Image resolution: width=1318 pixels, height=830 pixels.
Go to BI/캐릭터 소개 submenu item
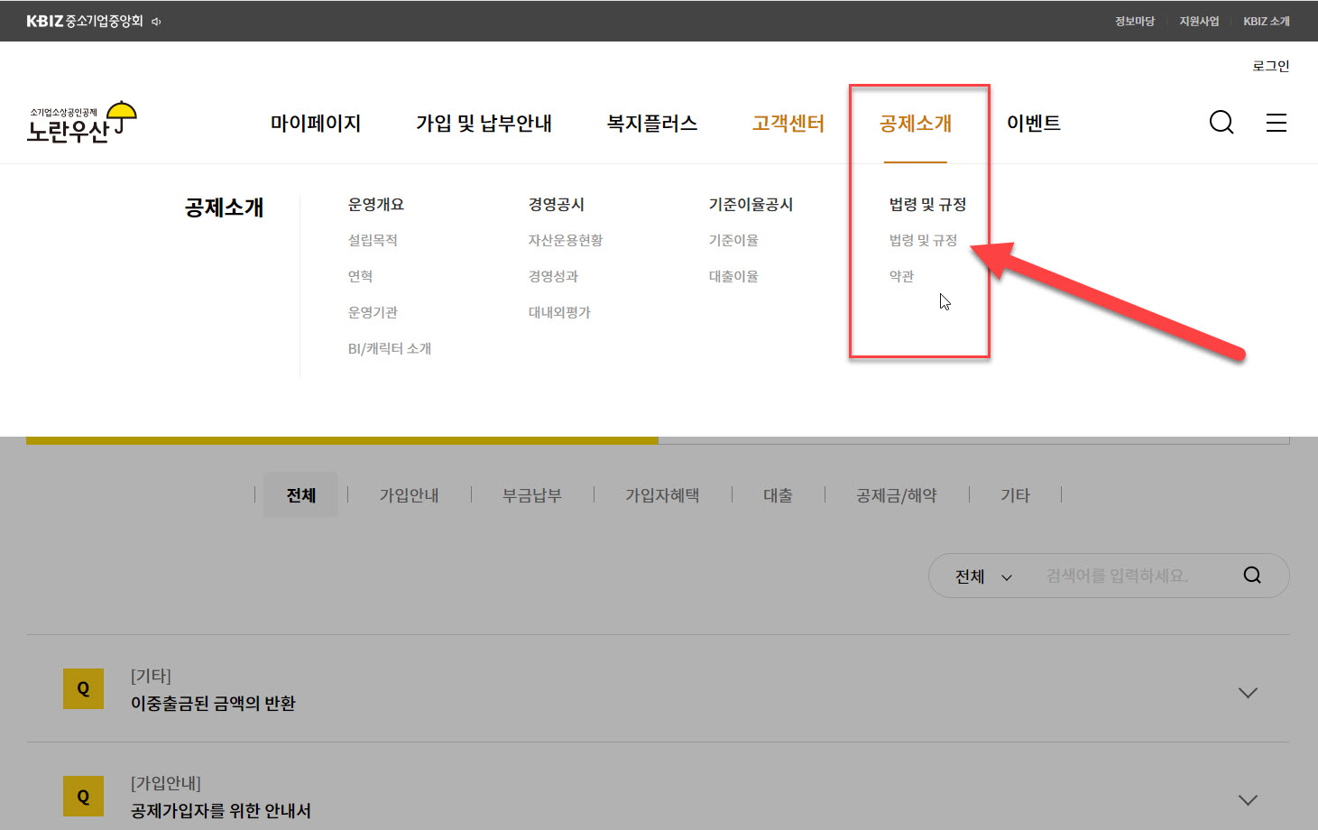[x=390, y=348]
